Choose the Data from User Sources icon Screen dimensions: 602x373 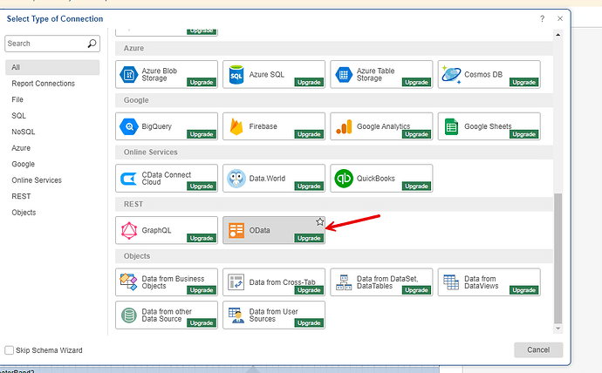tap(236, 315)
